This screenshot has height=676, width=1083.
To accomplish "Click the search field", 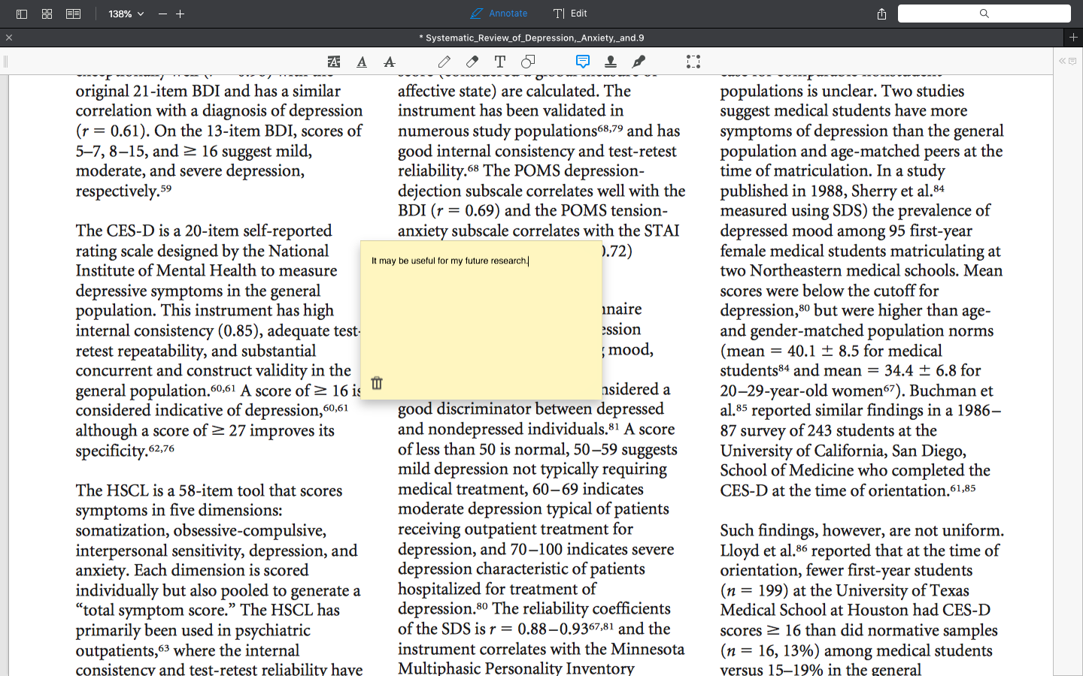I will (x=984, y=14).
